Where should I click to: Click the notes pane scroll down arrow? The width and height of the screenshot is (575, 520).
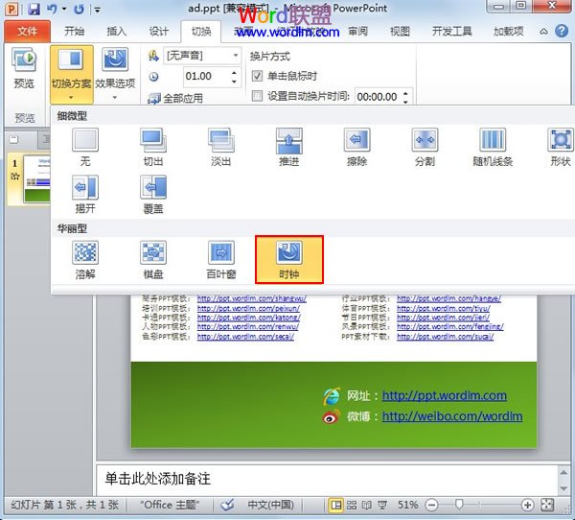(x=563, y=488)
